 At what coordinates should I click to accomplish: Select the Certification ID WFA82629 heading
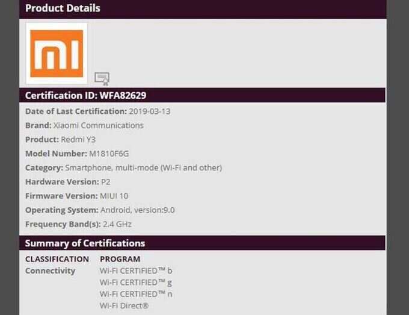coord(85,95)
